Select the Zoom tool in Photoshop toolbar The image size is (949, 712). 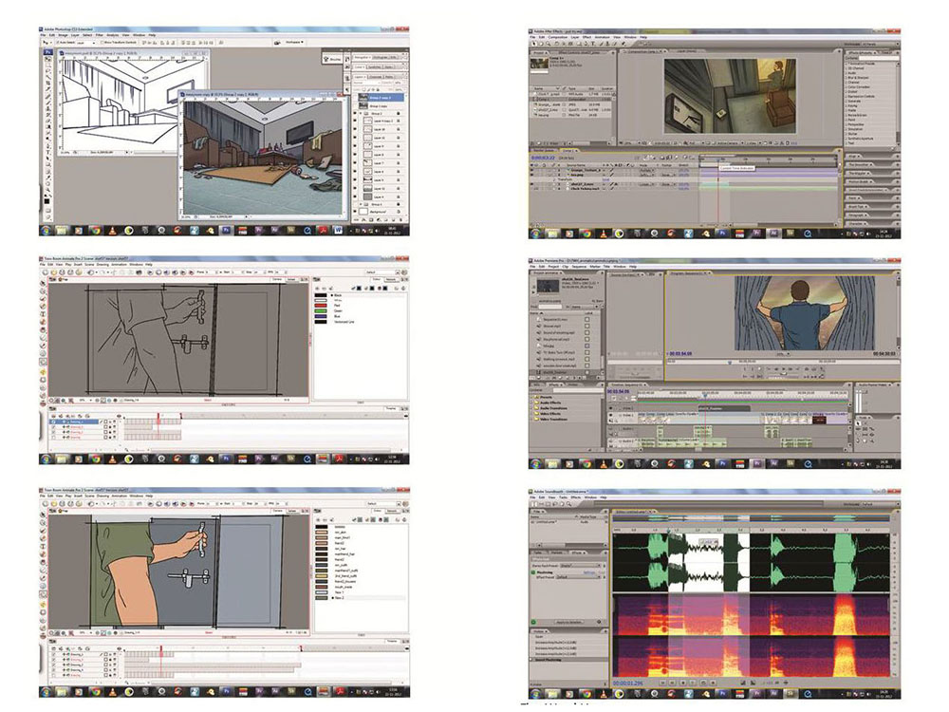(48, 190)
